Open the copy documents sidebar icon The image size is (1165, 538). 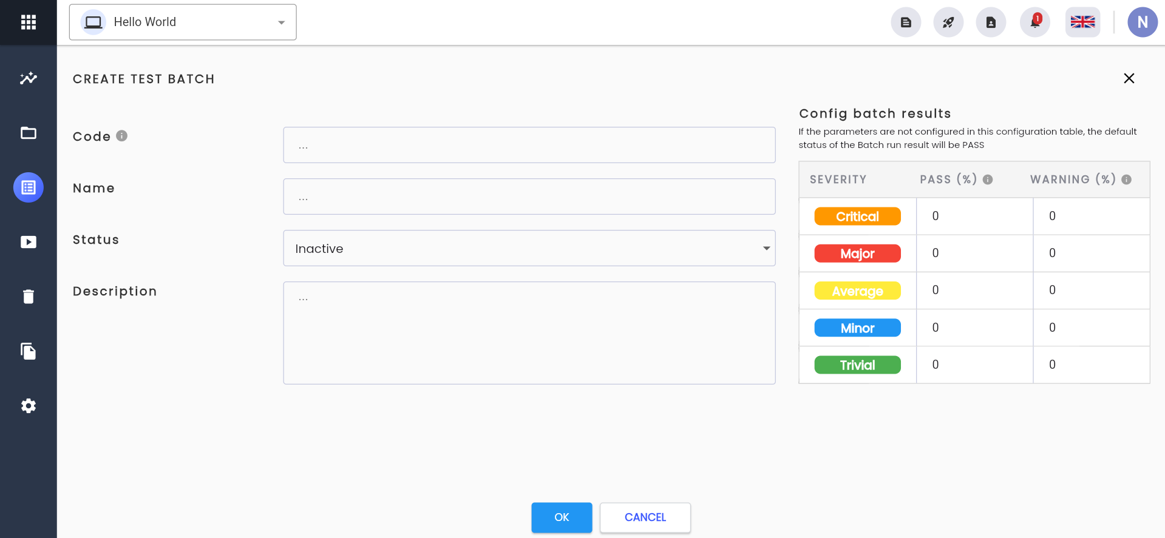coord(29,351)
